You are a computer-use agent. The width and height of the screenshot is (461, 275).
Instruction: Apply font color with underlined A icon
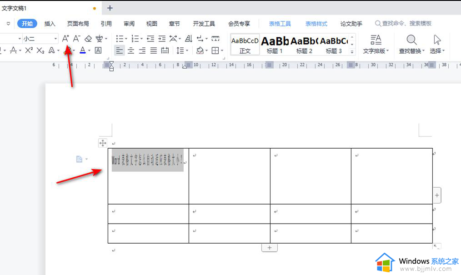[x=83, y=50]
